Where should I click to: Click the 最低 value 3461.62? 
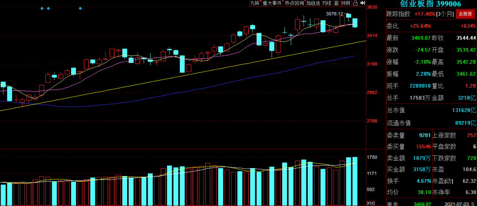point(466,74)
